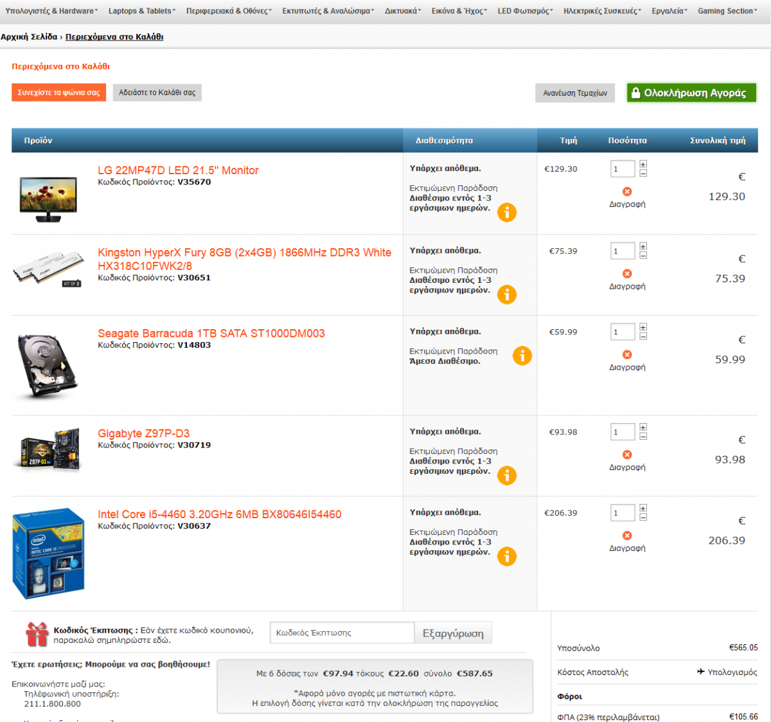Click the Υπολογισμός shipping cost link
Screen dimensions: 771x722
click(x=732, y=672)
